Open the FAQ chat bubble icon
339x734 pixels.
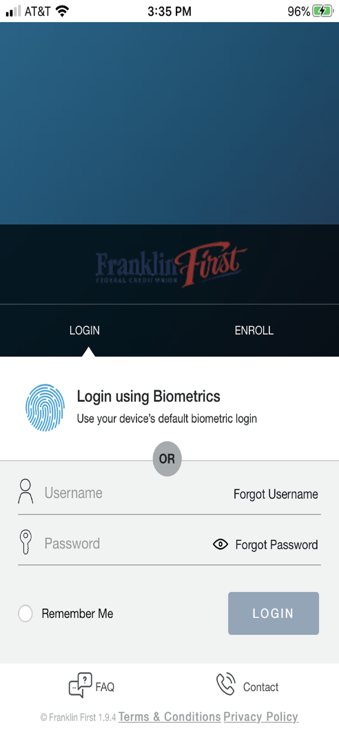point(80,685)
